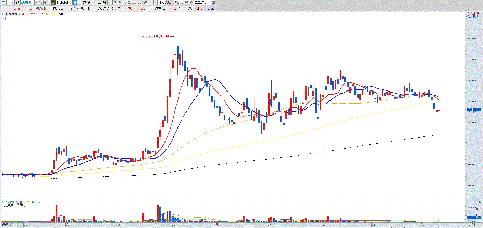
Task: Expand the sound options dropdown arrow
Action: point(49,2)
